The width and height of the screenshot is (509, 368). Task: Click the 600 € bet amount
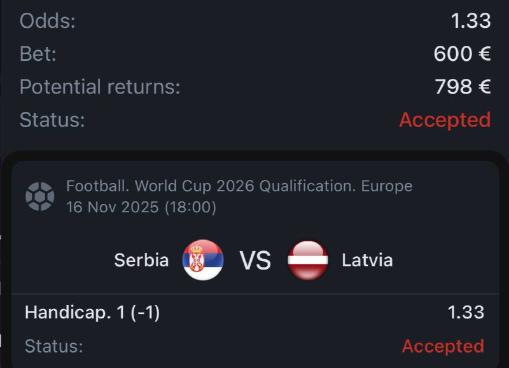(x=462, y=54)
